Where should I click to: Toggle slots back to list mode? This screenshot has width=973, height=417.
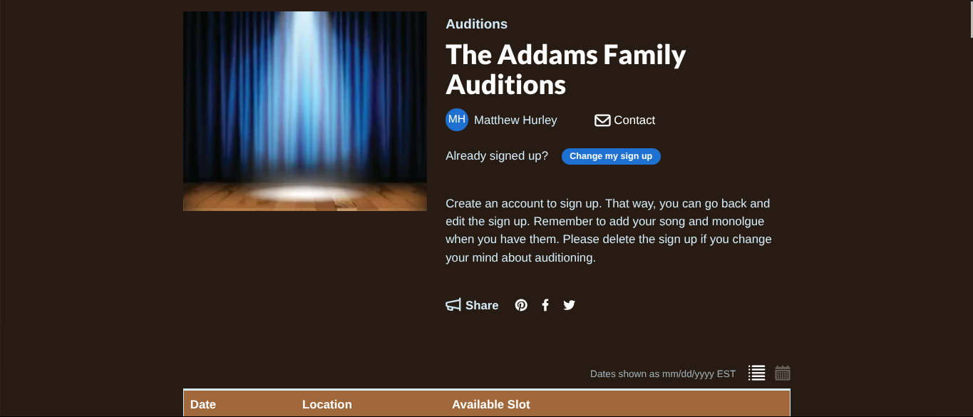click(756, 373)
